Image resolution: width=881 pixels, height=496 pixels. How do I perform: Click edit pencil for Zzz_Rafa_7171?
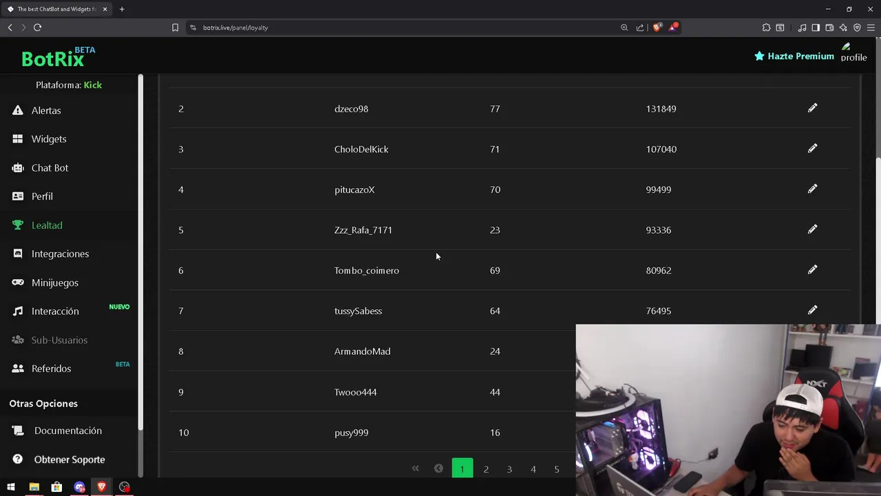pyautogui.click(x=812, y=229)
